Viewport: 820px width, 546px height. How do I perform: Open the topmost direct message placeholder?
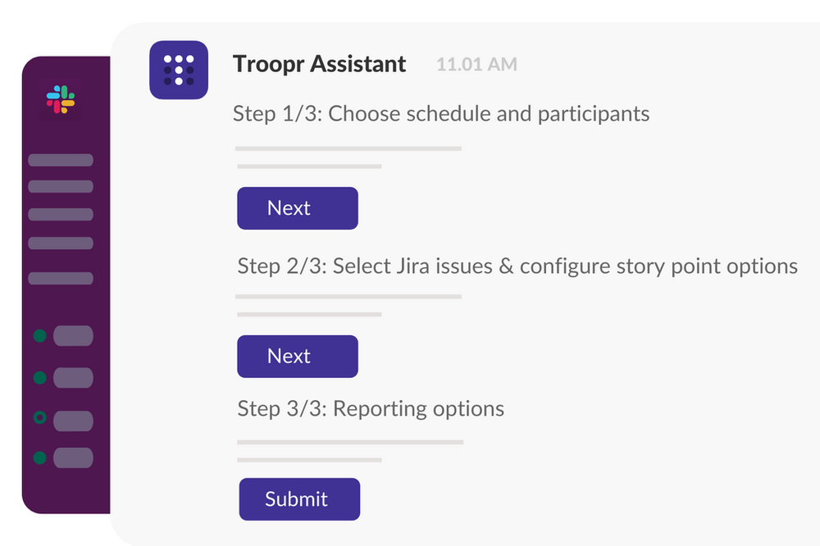pyautogui.click(x=73, y=335)
